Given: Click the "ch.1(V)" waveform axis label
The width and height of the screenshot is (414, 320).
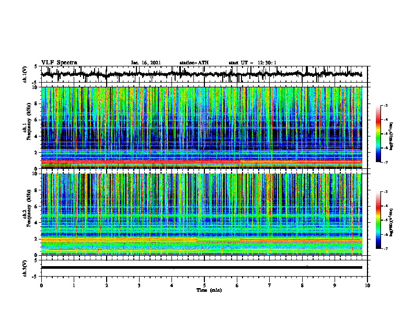Looking at the screenshot, I should (x=25, y=74).
